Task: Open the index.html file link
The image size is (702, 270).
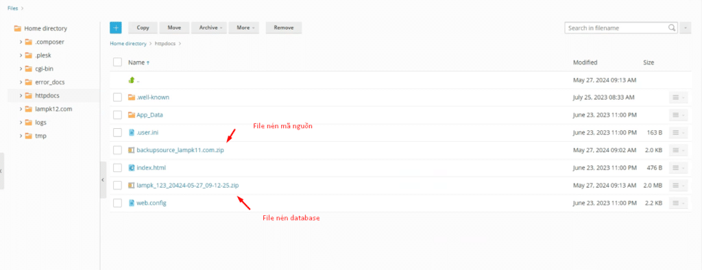Action: (x=151, y=167)
